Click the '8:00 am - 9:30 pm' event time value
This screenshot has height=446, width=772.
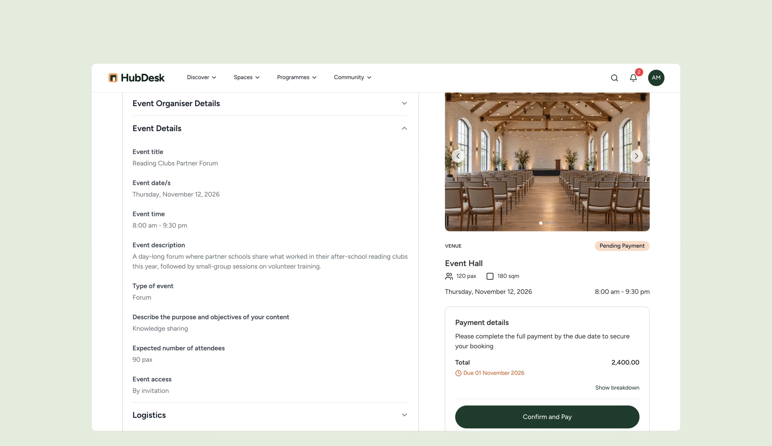click(159, 225)
